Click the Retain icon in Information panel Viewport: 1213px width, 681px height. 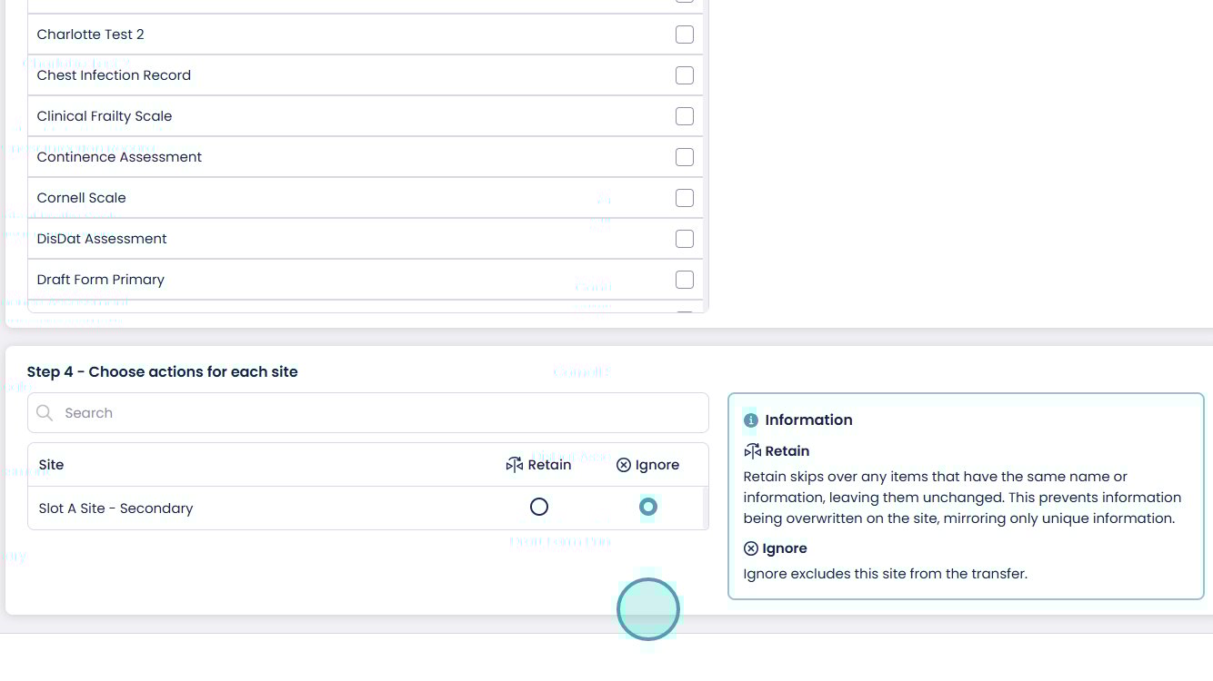coord(752,451)
